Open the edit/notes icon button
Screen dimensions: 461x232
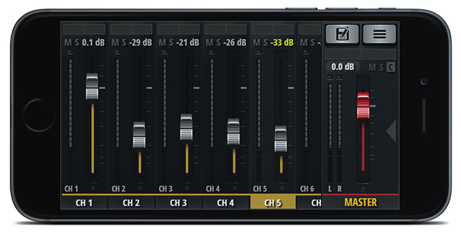342,34
